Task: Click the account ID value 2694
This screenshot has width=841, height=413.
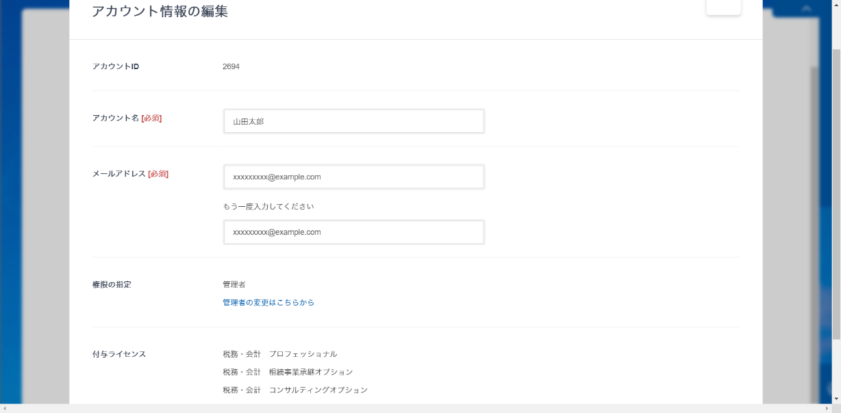Action: [x=231, y=66]
